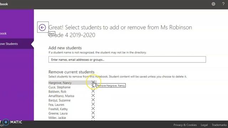228x128 pixels.
Task: Select student name Freehill, Kathy
Action: pos(58,109)
